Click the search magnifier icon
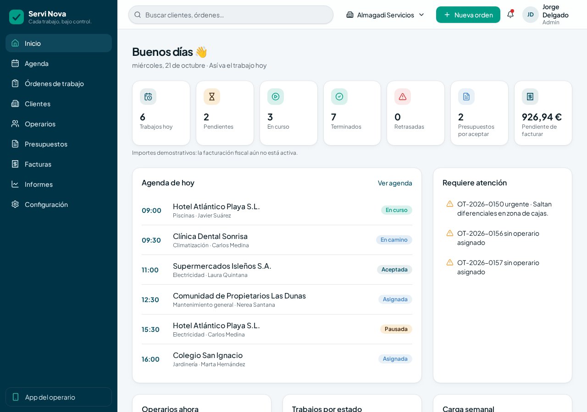 pos(138,15)
